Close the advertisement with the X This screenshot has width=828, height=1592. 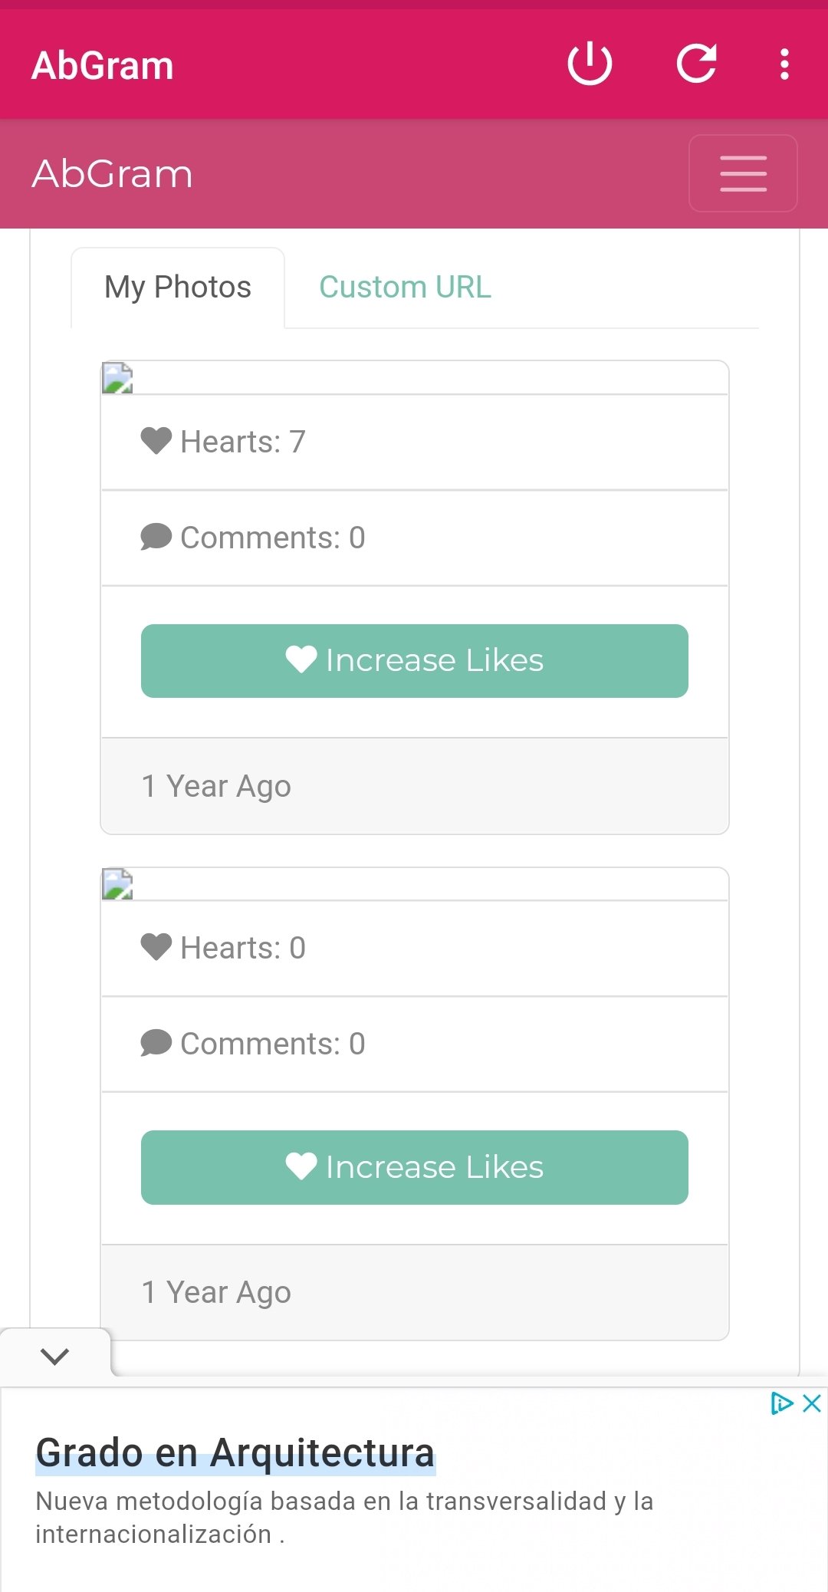click(812, 1403)
